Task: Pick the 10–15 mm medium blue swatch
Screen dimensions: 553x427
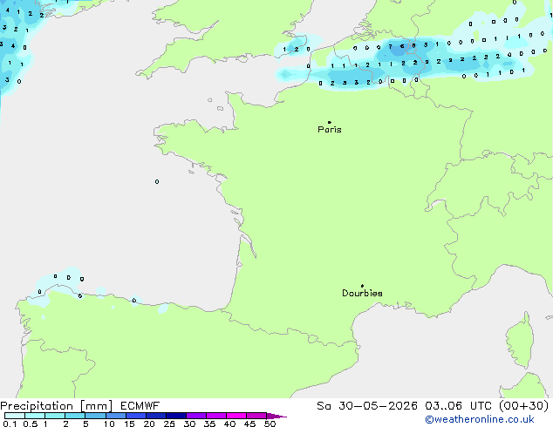Action: click(x=116, y=416)
